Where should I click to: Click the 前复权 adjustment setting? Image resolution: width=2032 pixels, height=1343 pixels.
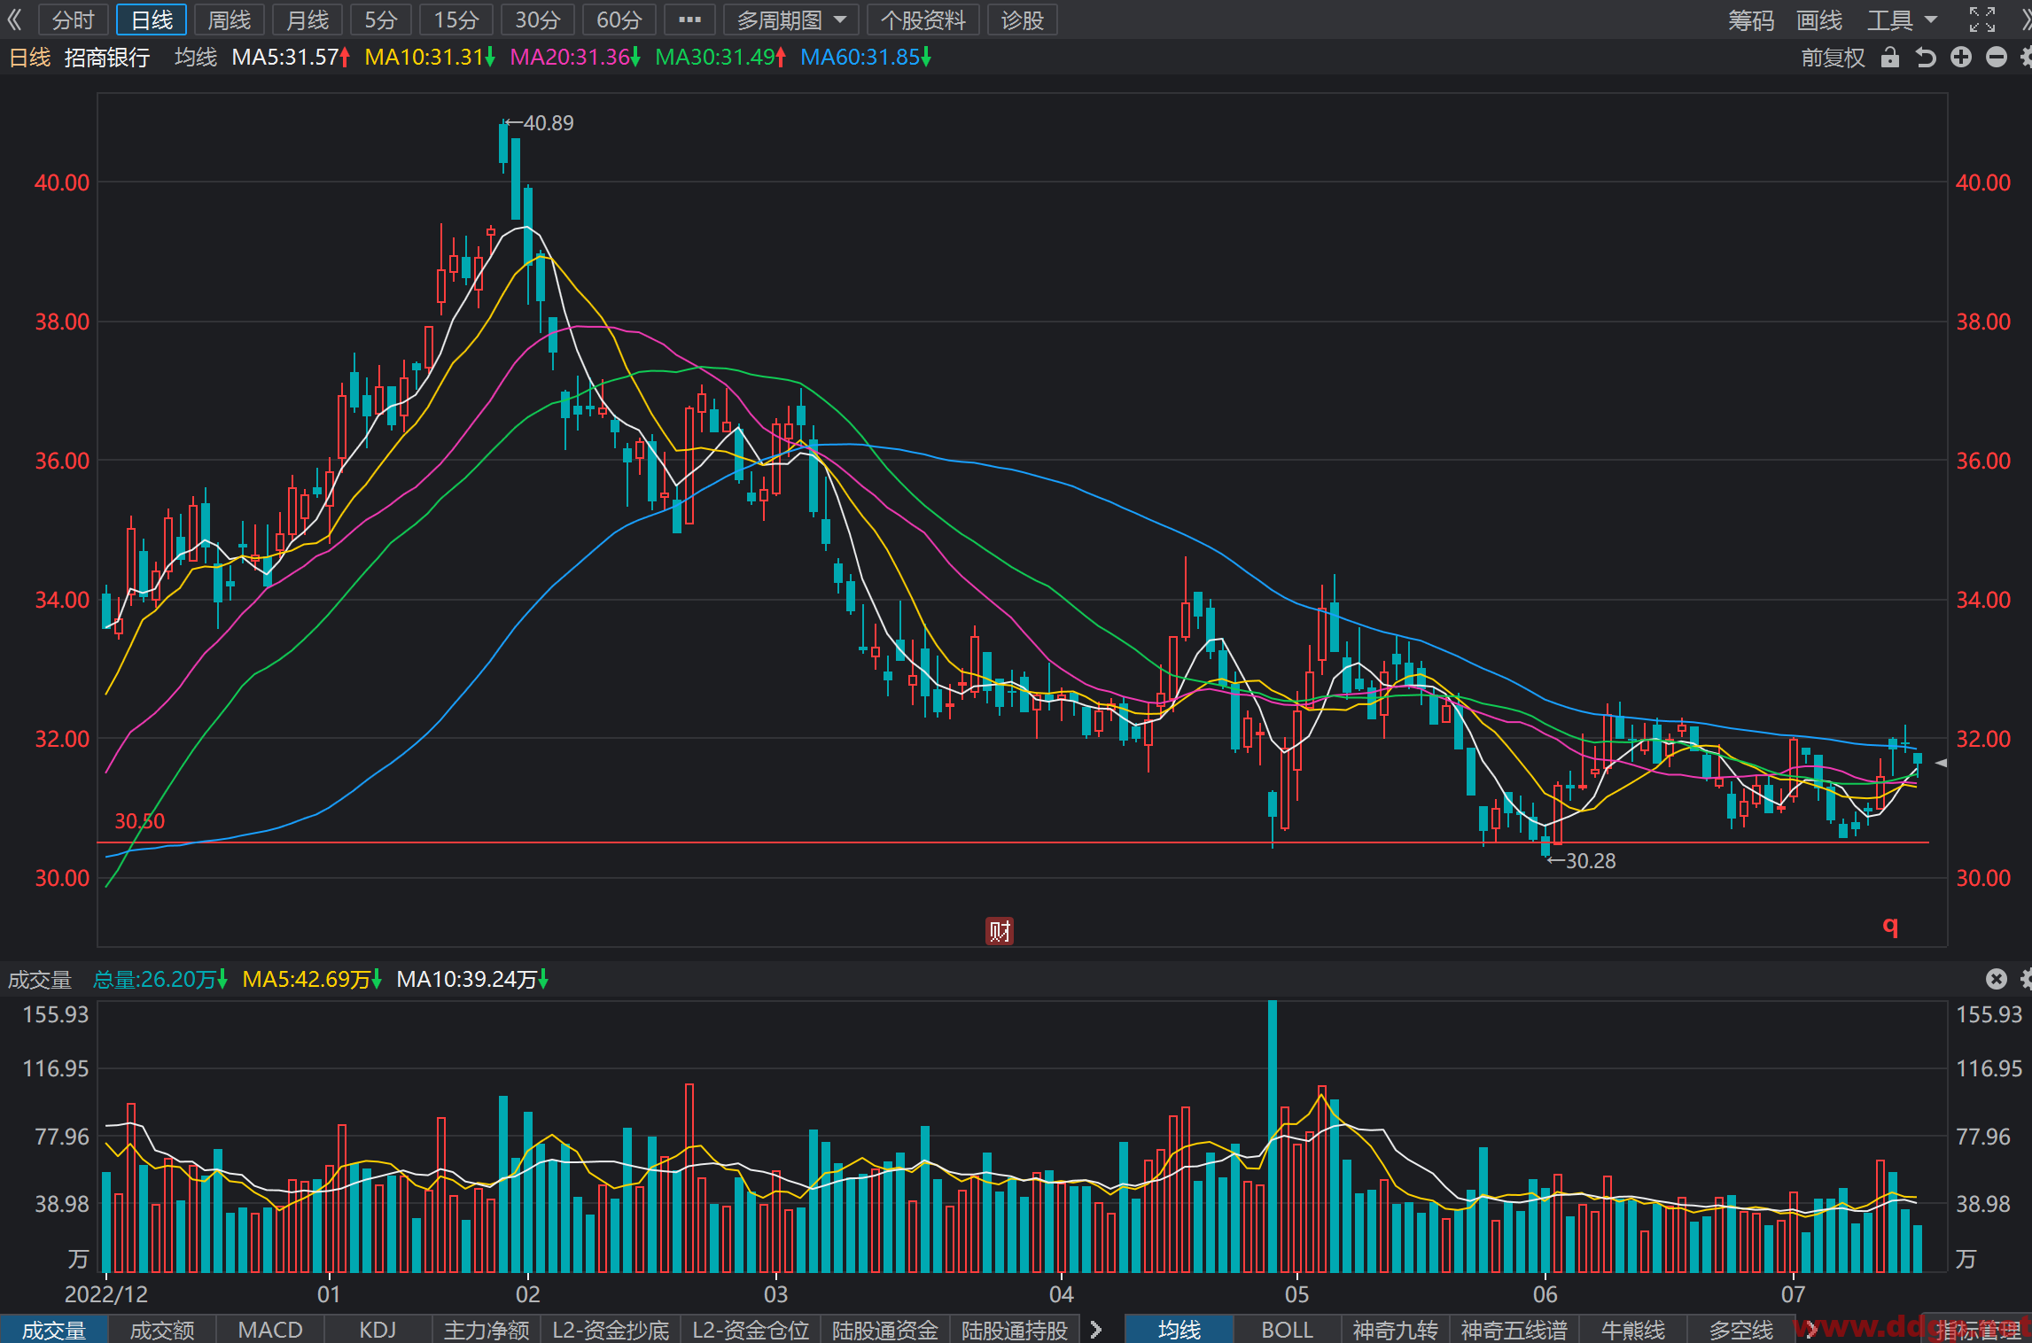point(1833,58)
